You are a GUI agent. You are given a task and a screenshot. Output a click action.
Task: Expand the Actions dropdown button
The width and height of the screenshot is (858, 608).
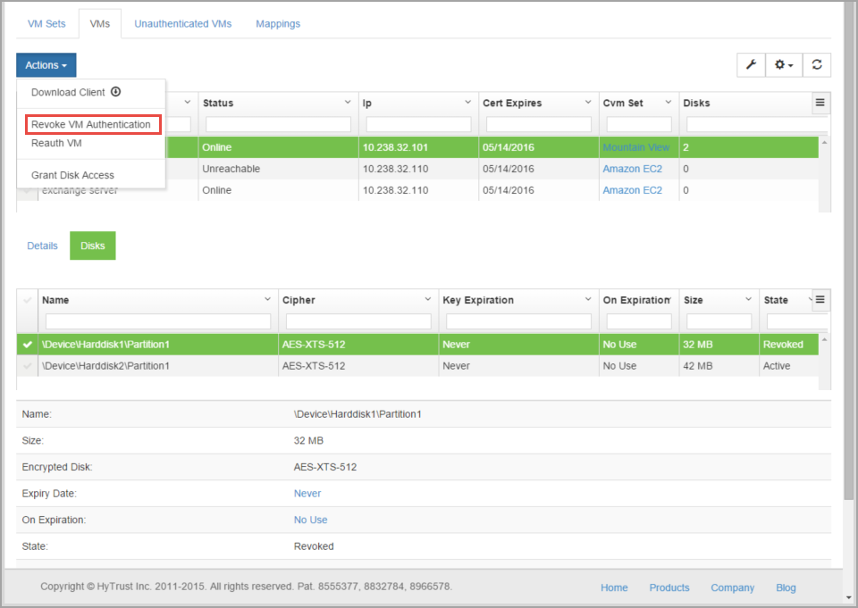46,65
